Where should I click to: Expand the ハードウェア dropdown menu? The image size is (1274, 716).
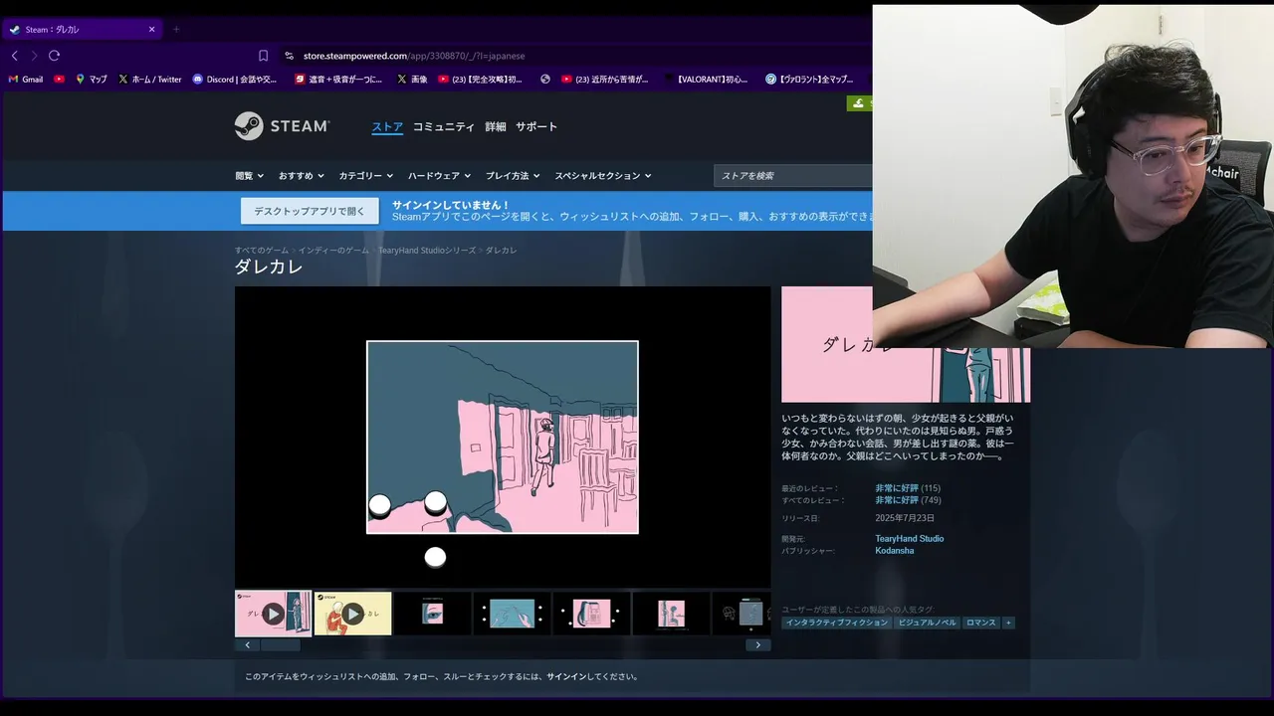click(439, 176)
